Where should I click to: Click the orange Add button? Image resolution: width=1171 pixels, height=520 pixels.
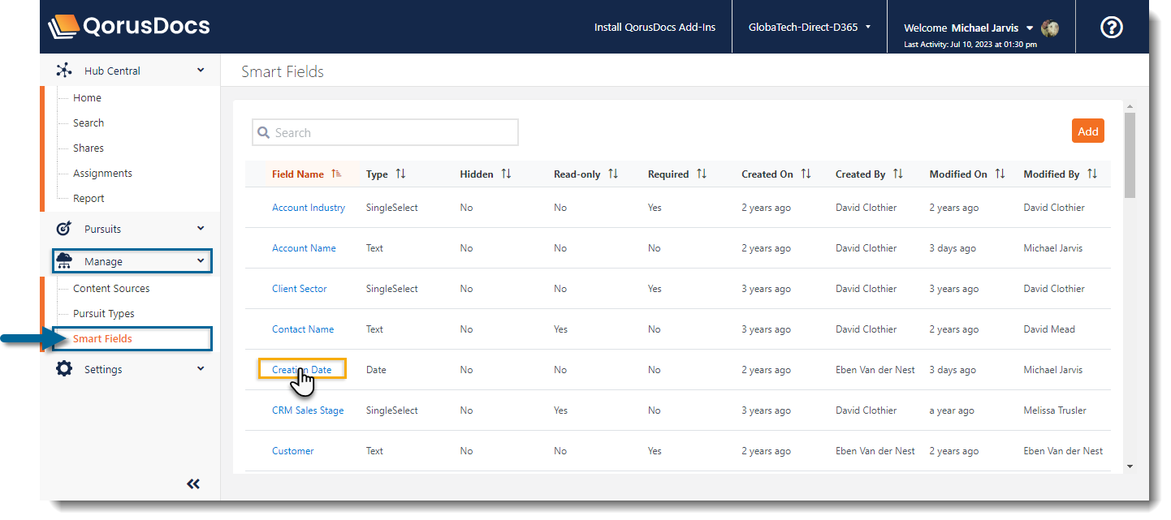pos(1087,131)
